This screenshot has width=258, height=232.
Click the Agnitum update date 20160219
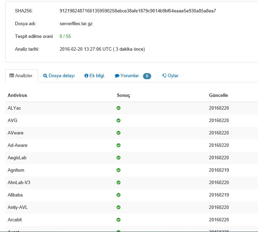tap(219, 170)
